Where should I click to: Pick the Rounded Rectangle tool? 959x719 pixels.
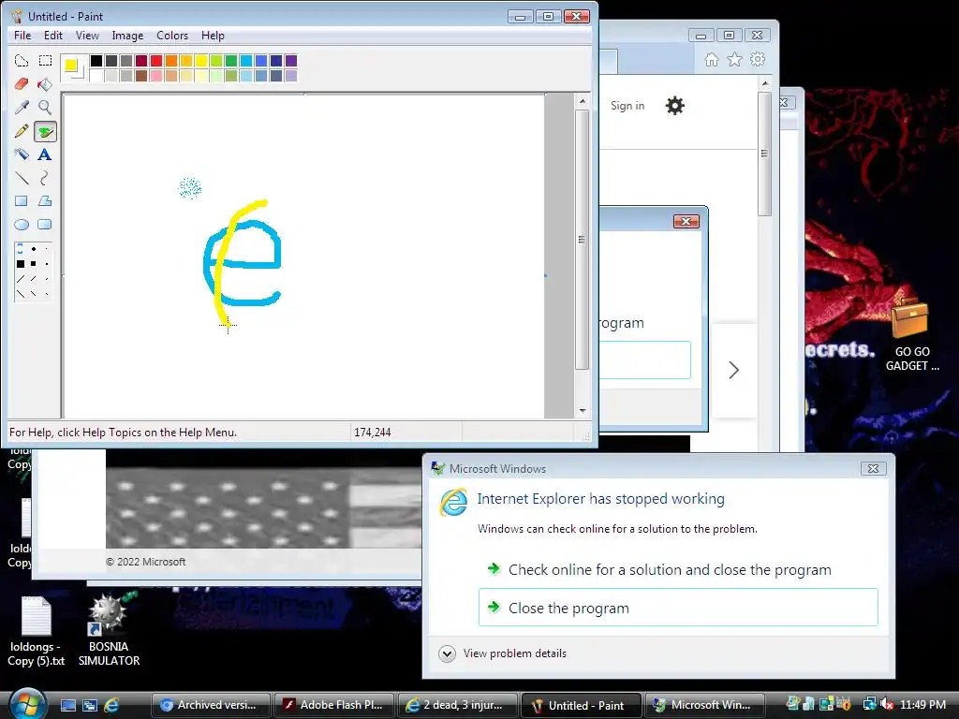(45, 225)
